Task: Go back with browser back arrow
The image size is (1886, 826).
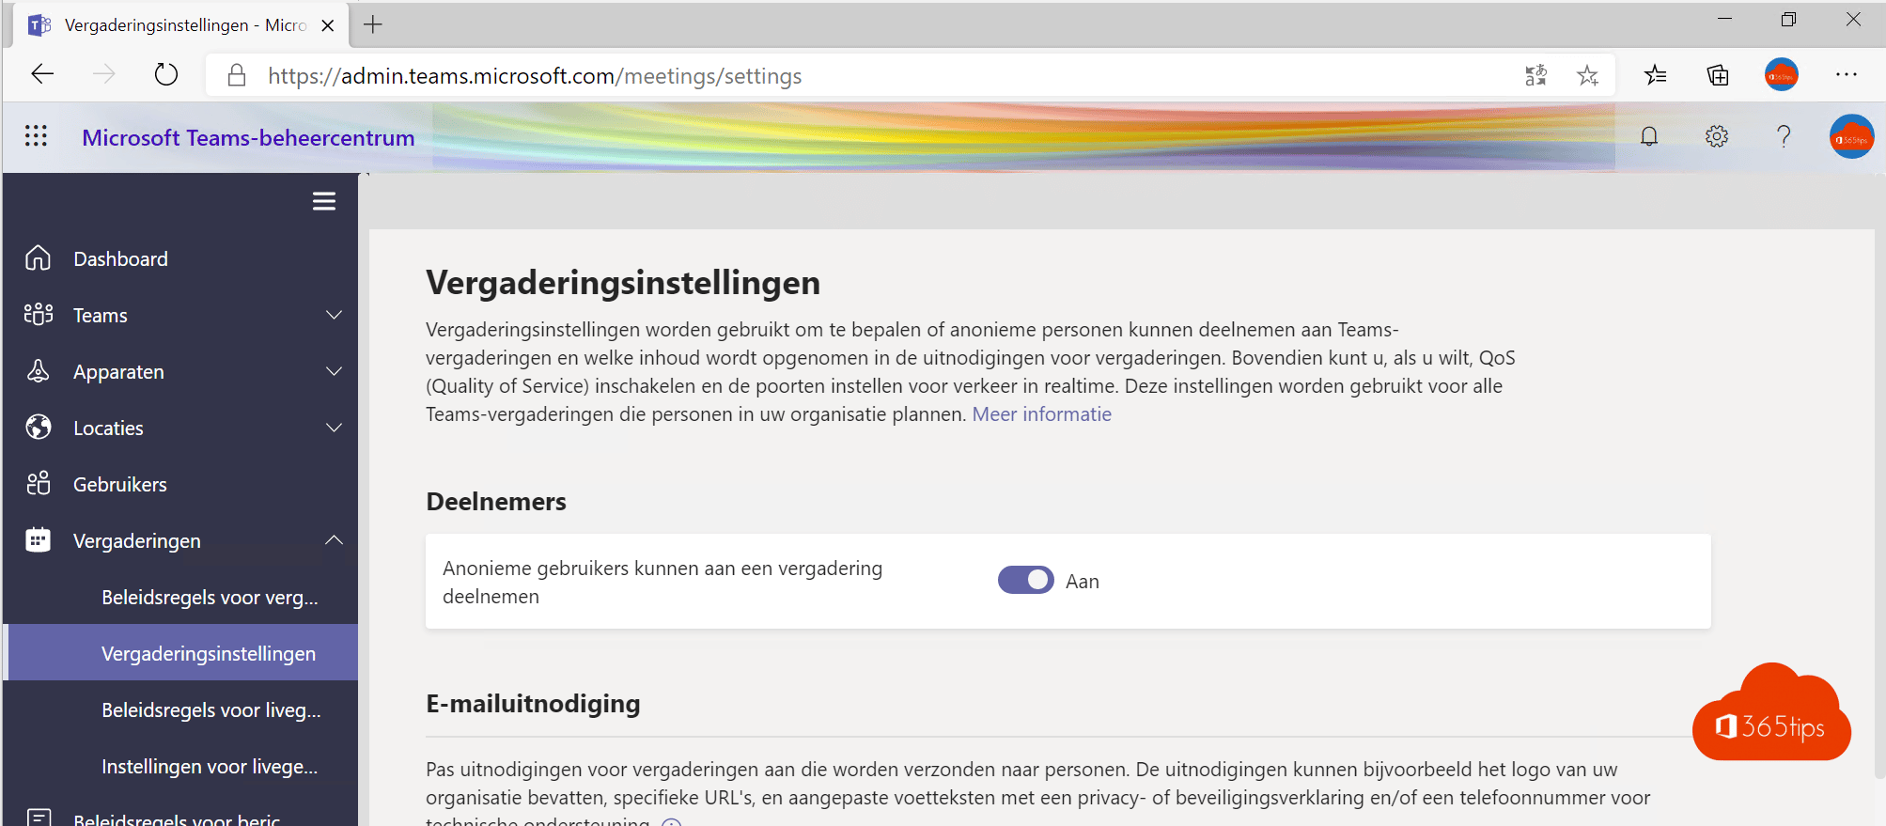Action: pos(42,74)
